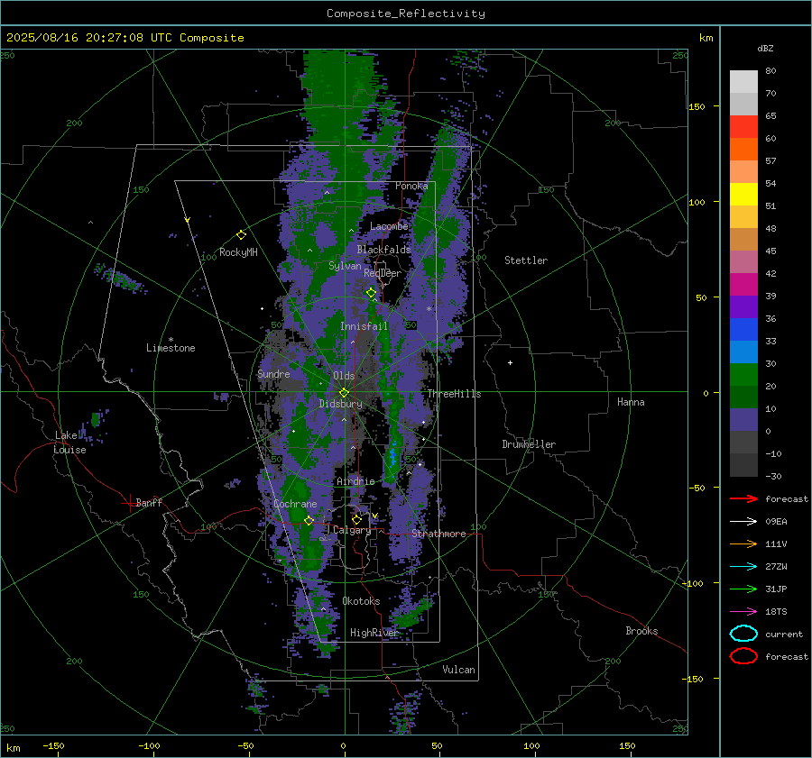Click the Sundre city label
Viewport: 812px width, 758px height.
[x=273, y=374]
